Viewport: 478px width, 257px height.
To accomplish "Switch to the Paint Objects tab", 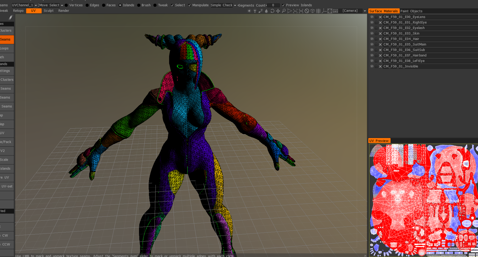I will 411,11.
